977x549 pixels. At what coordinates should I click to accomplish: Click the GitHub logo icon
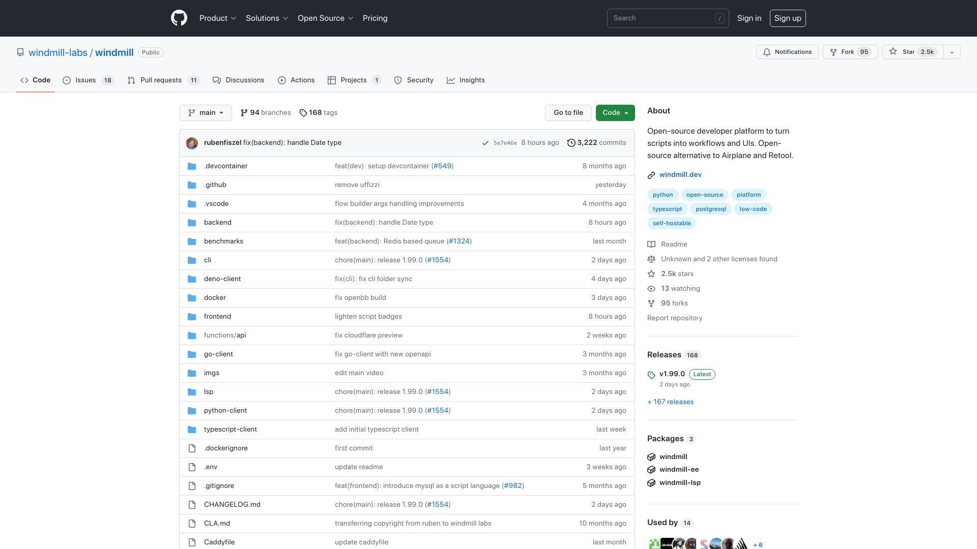click(179, 18)
